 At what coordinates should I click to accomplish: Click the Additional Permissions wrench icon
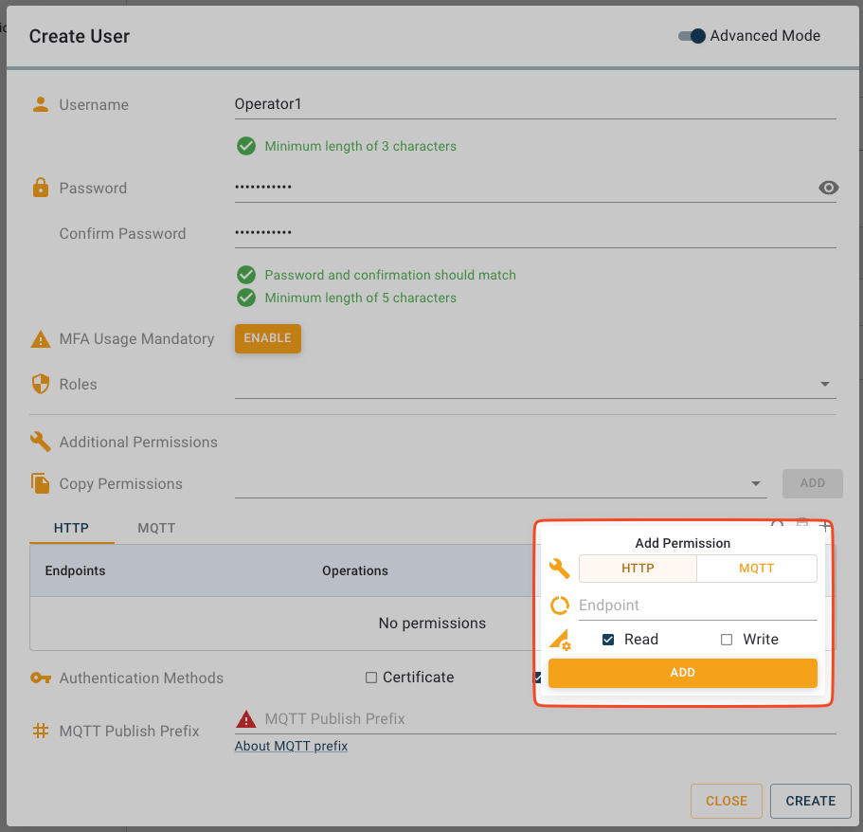41,442
